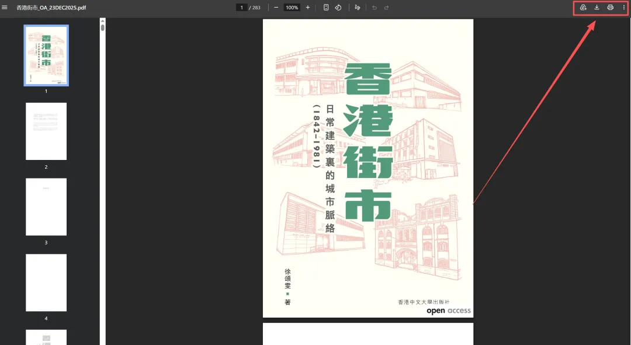This screenshot has height=345, width=631.
Task: Activate the draw annotation tool
Action: coord(358,7)
